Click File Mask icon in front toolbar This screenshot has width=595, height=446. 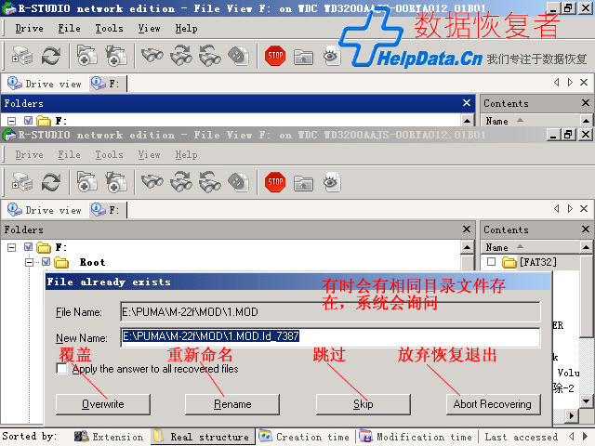(238, 182)
